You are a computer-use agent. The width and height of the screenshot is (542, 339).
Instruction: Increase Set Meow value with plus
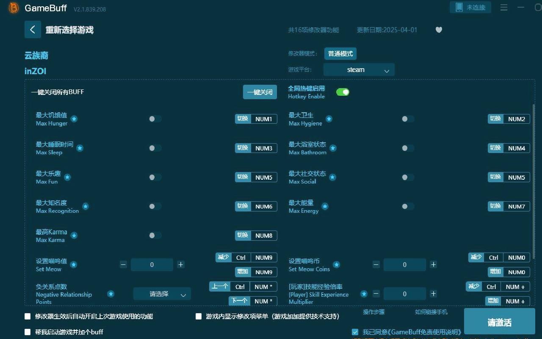pos(181,264)
